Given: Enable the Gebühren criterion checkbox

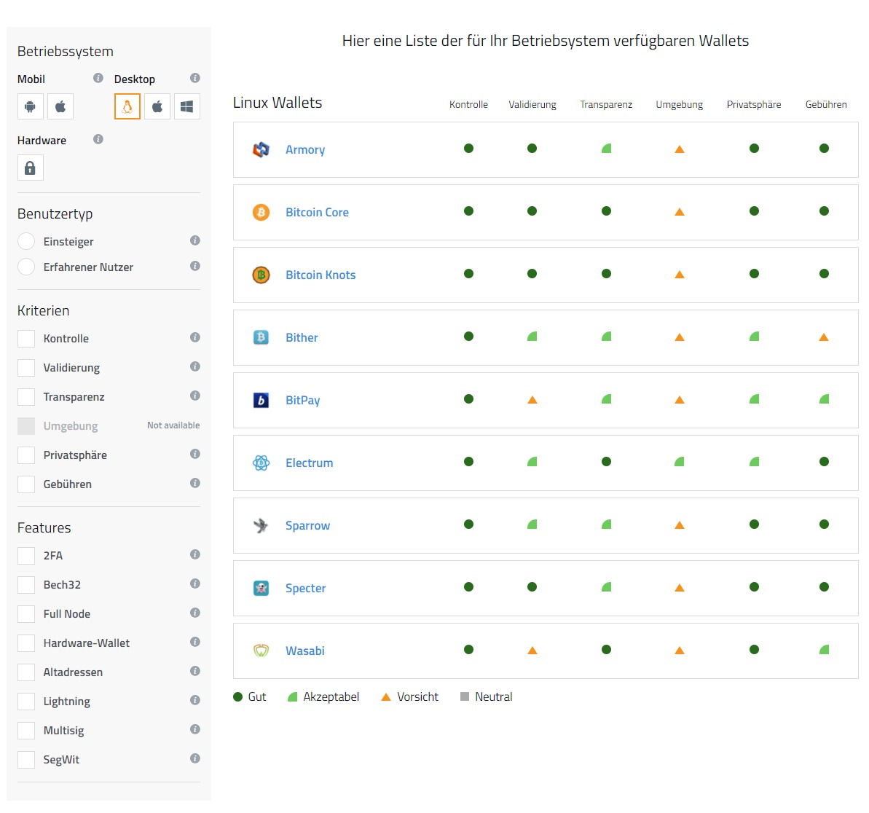Looking at the screenshot, I should (x=26, y=484).
